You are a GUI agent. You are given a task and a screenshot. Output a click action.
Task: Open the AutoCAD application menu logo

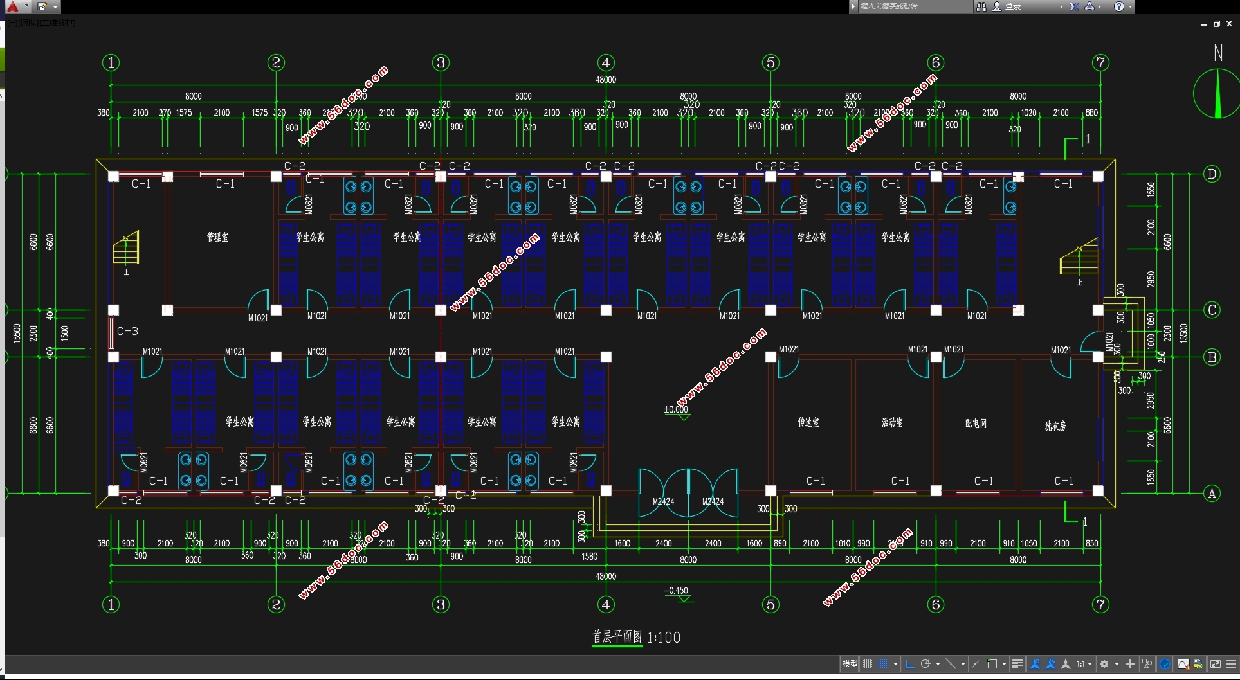pyautogui.click(x=13, y=6)
